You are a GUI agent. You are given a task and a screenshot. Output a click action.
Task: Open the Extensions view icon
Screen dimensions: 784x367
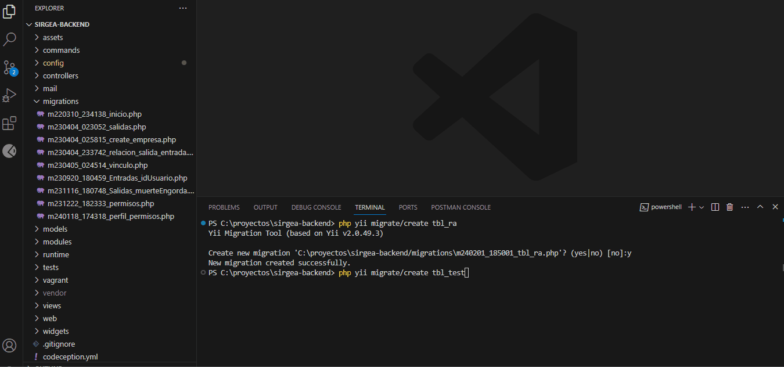point(9,123)
